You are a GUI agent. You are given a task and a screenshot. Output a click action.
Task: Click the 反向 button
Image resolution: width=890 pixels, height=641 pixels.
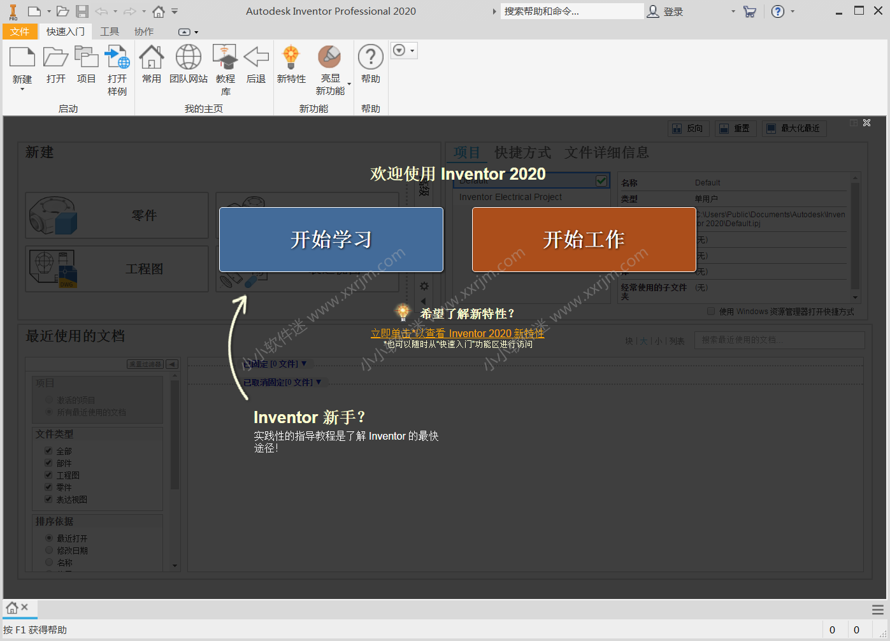tap(689, 128)
